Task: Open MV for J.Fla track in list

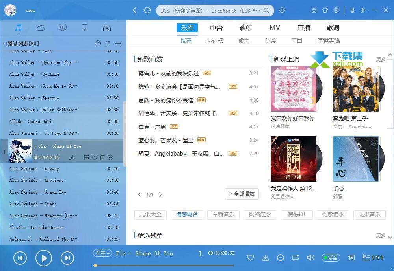Action: [x=86, y=157]
